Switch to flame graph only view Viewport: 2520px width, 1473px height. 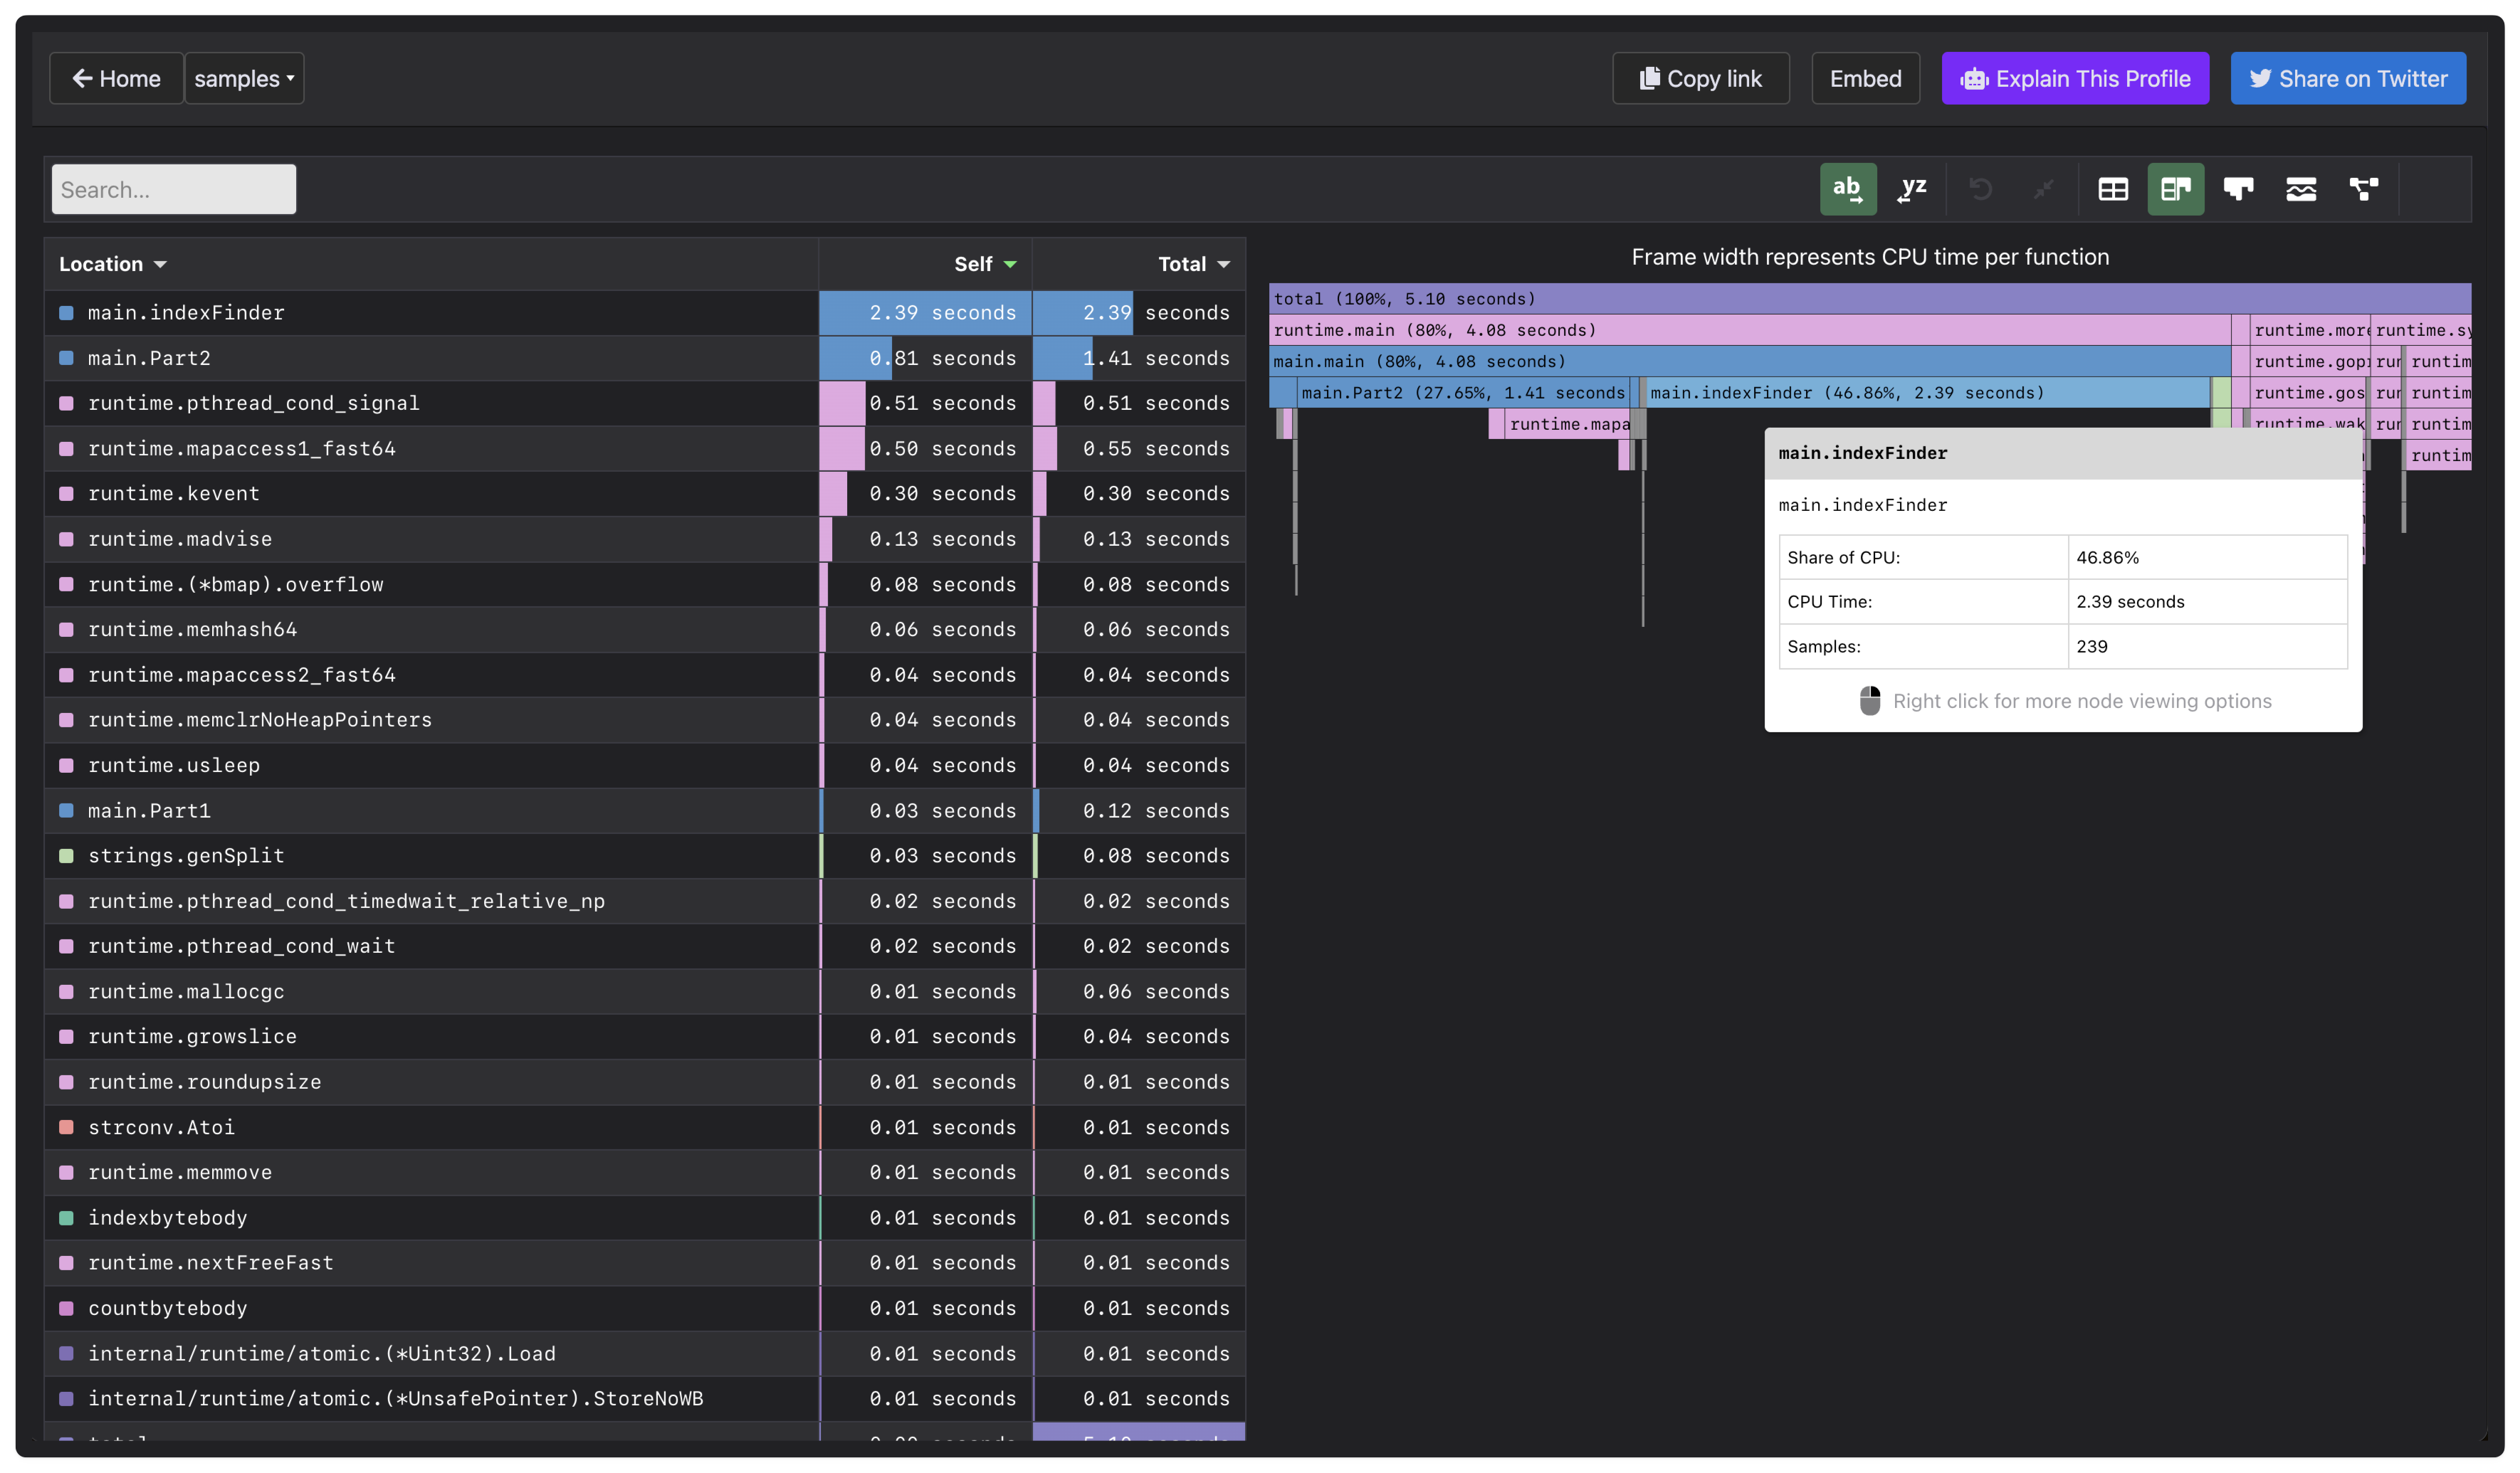2238,189
